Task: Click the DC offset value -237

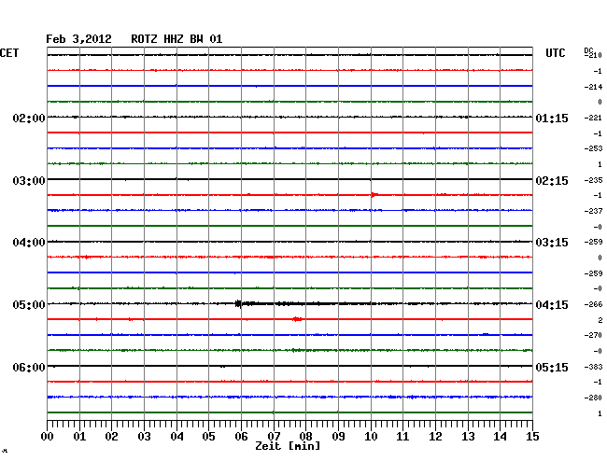Action: click(593, 211)
